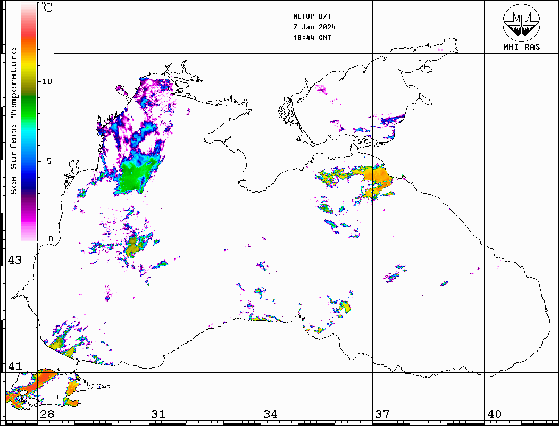Click longitude label '31'
This screenshot has width=559, height=426.
pos(158,414)
